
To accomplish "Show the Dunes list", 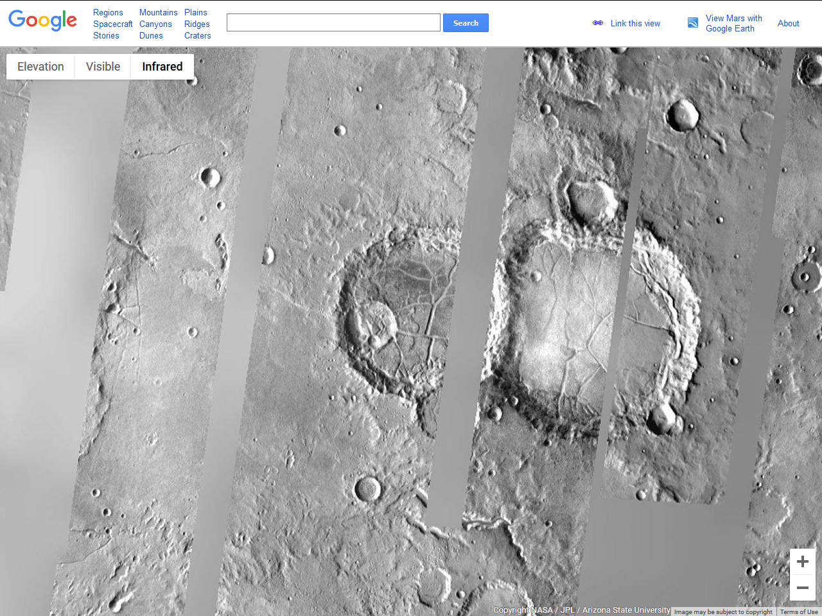I will (x=151, y=35).
